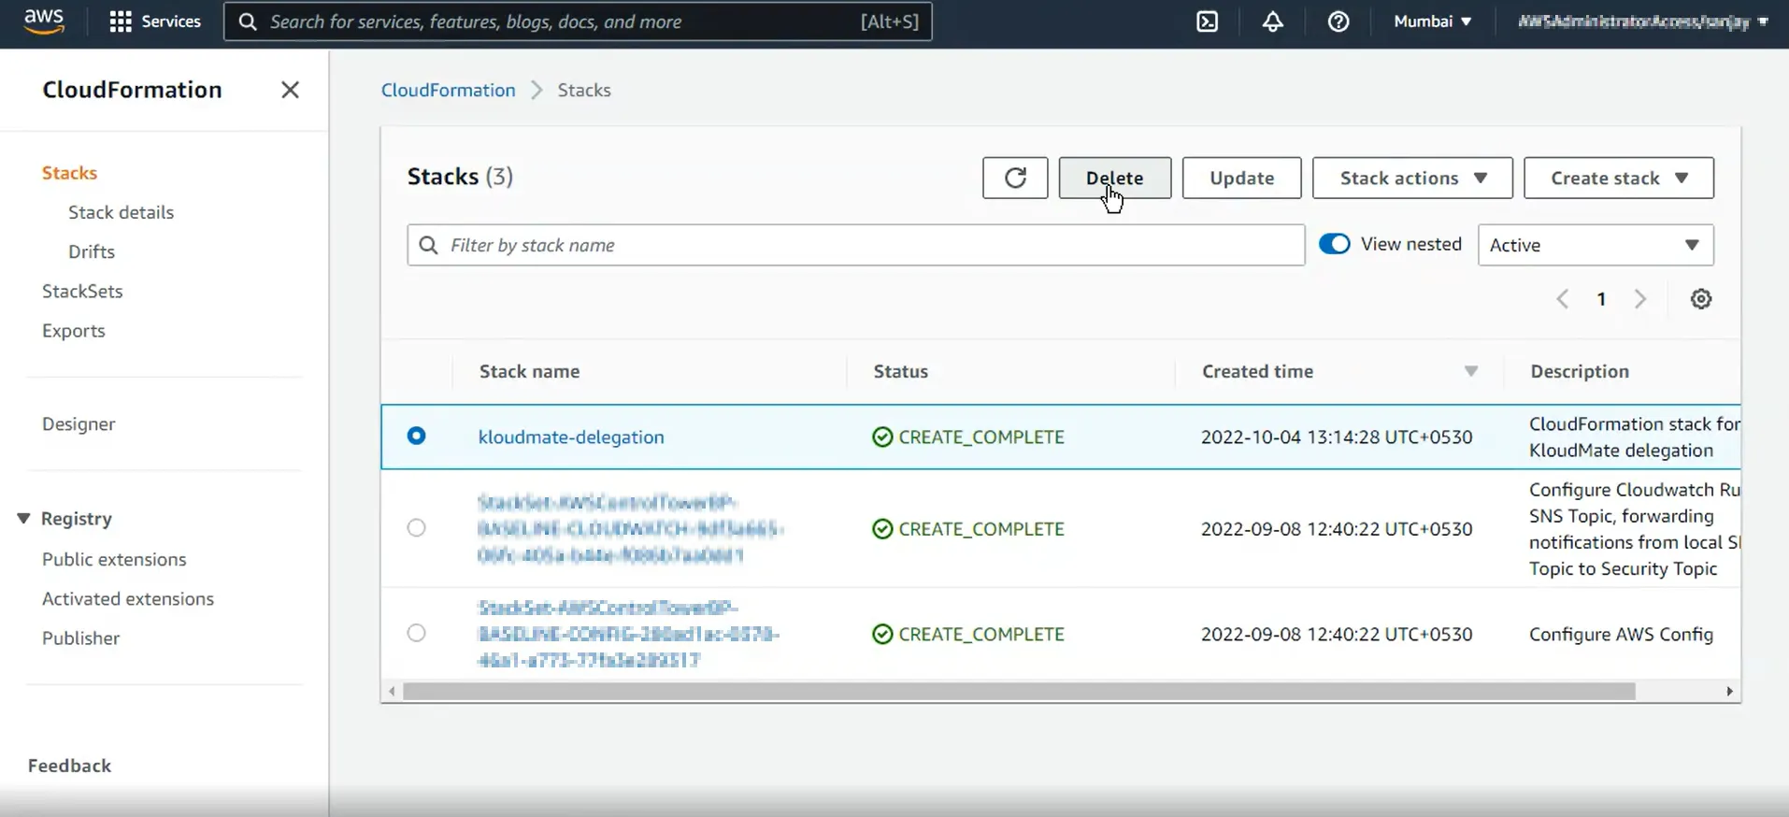Viewport: 1789px width, 817px height.
Task: Click the scroll right arrow of table
Action: (x=1729, y=692)
